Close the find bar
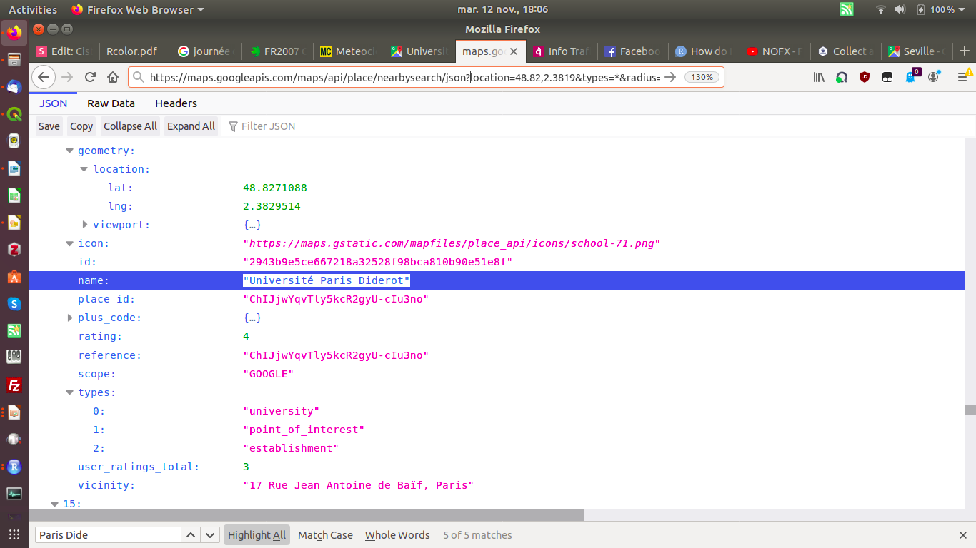 [962, 535]
